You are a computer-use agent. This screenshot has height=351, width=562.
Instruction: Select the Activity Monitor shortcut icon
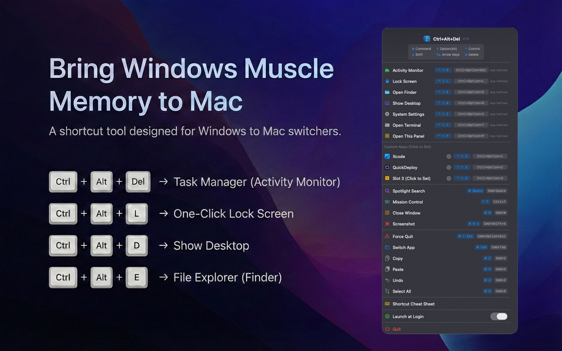[387, 70]
